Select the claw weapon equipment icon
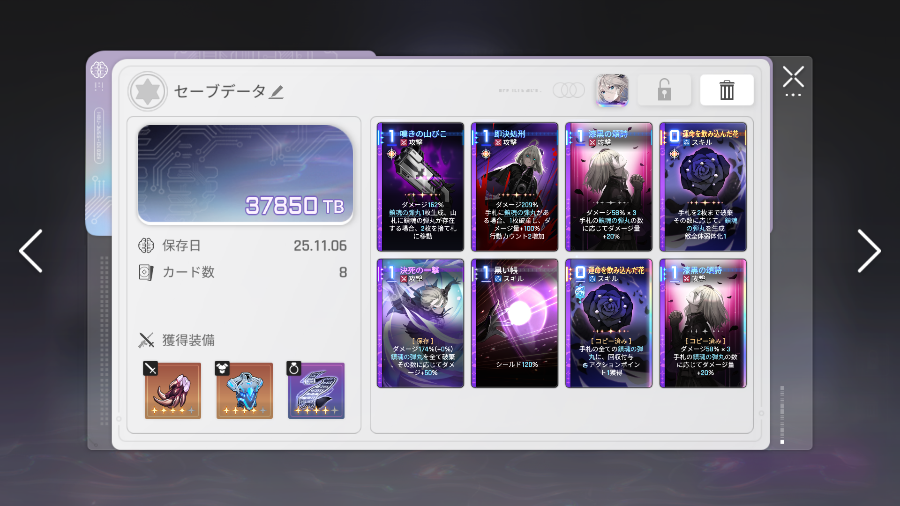The height and width of the screenshot is (506, 900). [x=172, y=390]
